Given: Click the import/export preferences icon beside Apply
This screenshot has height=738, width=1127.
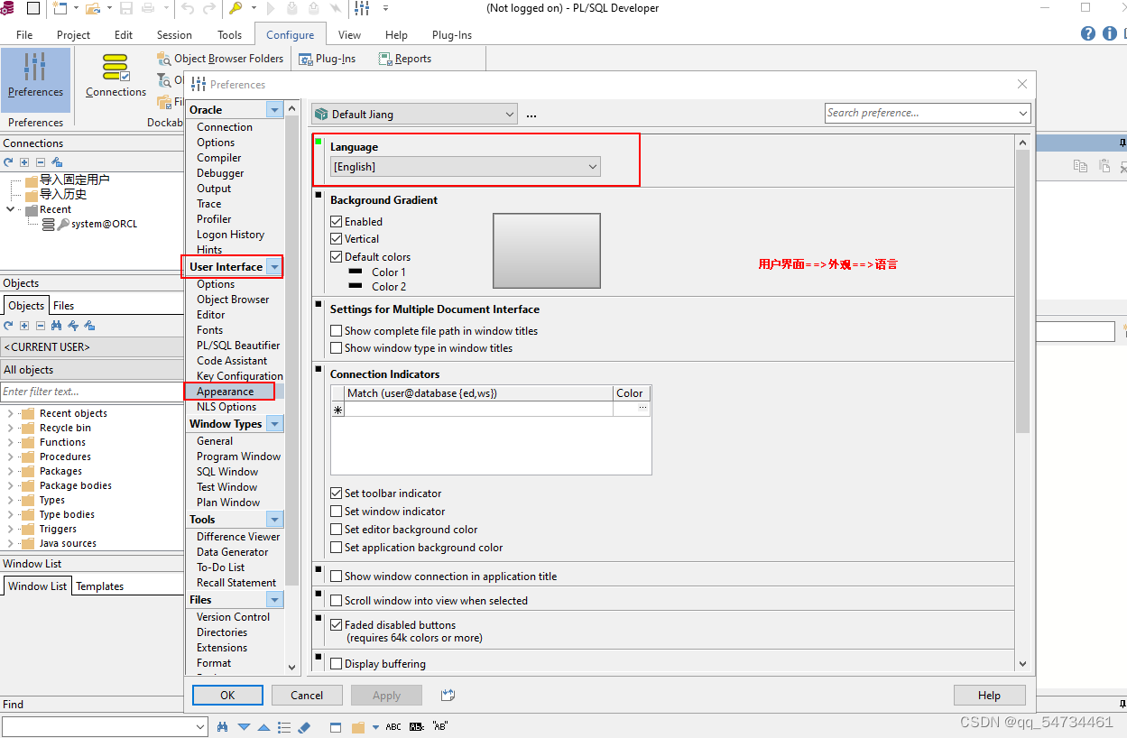Looking at the screenshot, I should tap(448, 695).
